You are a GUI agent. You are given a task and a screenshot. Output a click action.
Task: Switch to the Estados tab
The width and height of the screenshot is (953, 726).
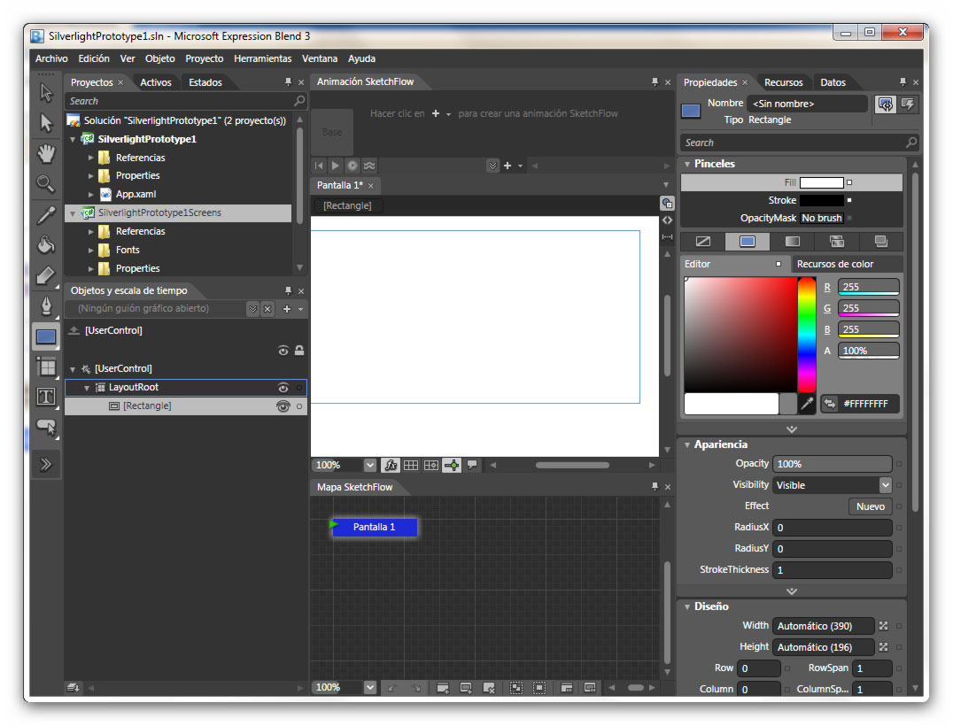click(x=205, y=82)
